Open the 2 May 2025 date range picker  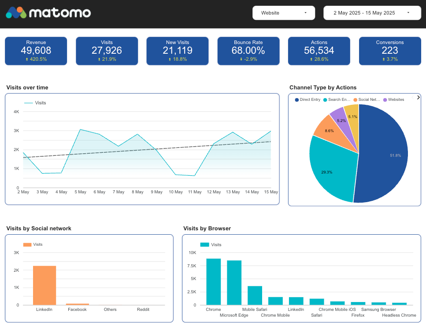372,13
